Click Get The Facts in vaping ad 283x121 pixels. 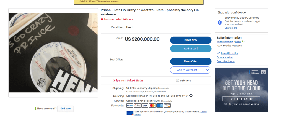[241, 99]
